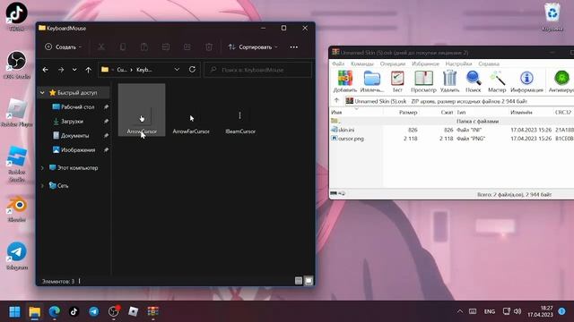Click Мастер wizard in WinRAR toolbar
574x322 pixels.
[497, 81]
